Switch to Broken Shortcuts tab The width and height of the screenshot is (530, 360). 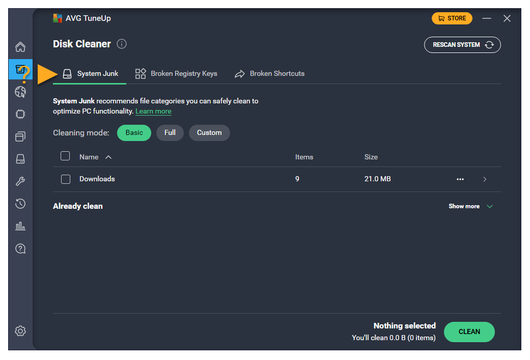(269, 74)
